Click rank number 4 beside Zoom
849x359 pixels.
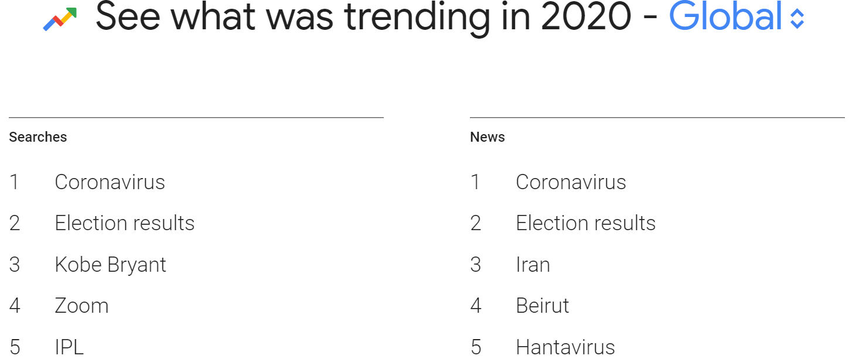[x=15, y=306]
